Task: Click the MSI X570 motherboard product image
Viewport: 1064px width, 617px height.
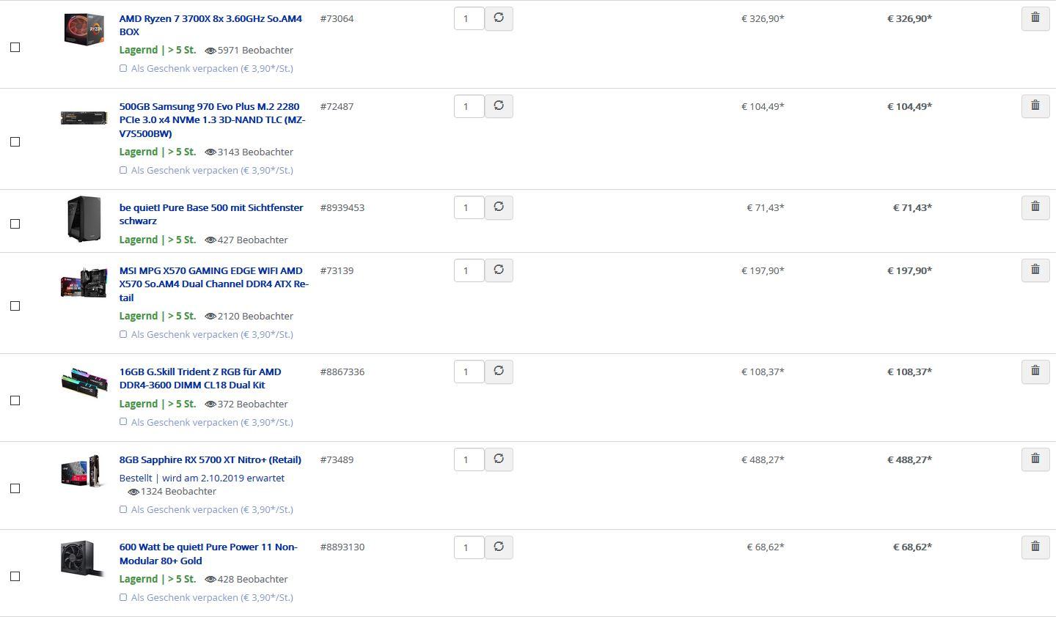Action: 84,283
